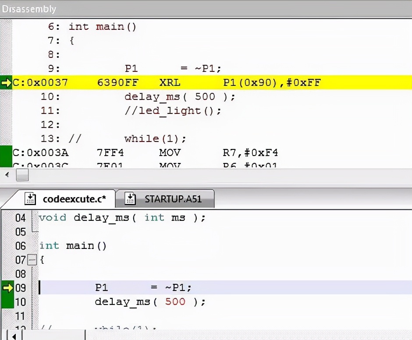Switch to the codeexcute.c tab

tap(64, 199)
